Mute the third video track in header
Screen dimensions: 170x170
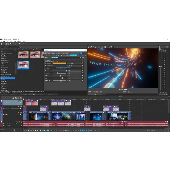point(19,112)
